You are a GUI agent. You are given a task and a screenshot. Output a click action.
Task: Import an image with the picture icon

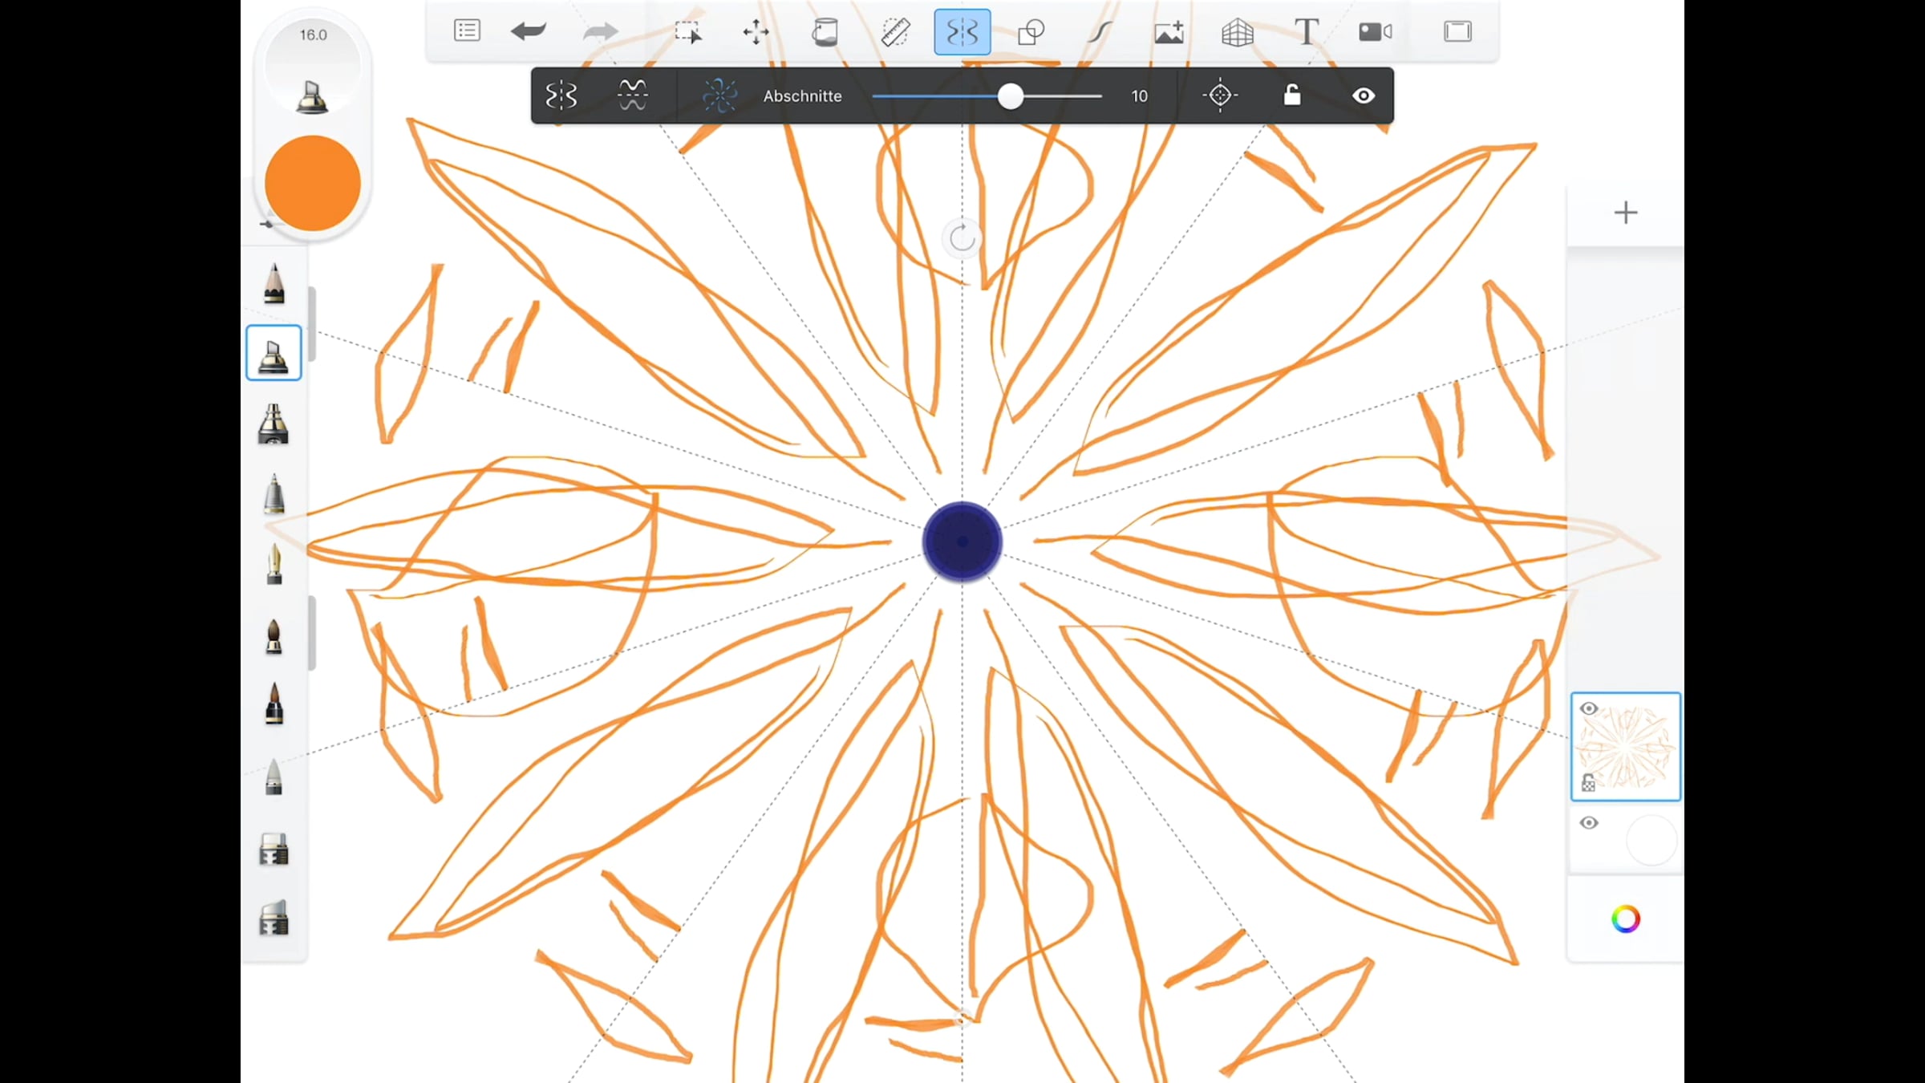1169,31
